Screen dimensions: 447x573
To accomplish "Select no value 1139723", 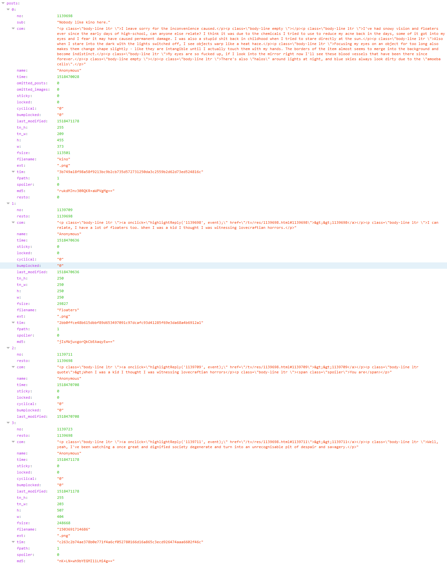I will click(65, 429).
